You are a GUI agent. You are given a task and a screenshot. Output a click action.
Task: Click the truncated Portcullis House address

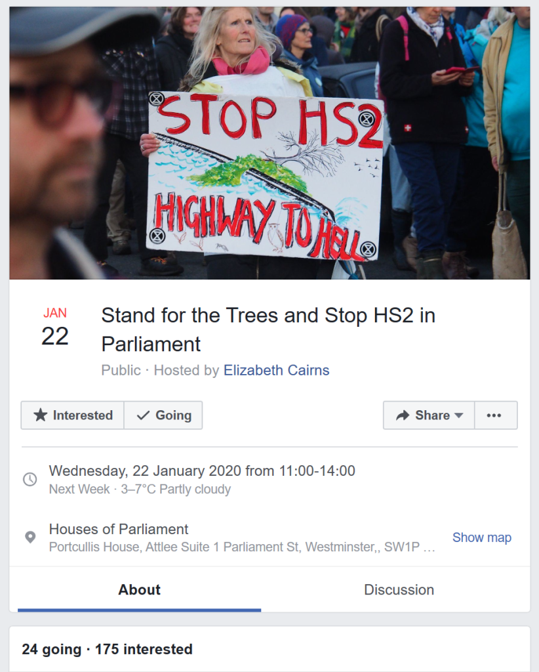[242, 547]
